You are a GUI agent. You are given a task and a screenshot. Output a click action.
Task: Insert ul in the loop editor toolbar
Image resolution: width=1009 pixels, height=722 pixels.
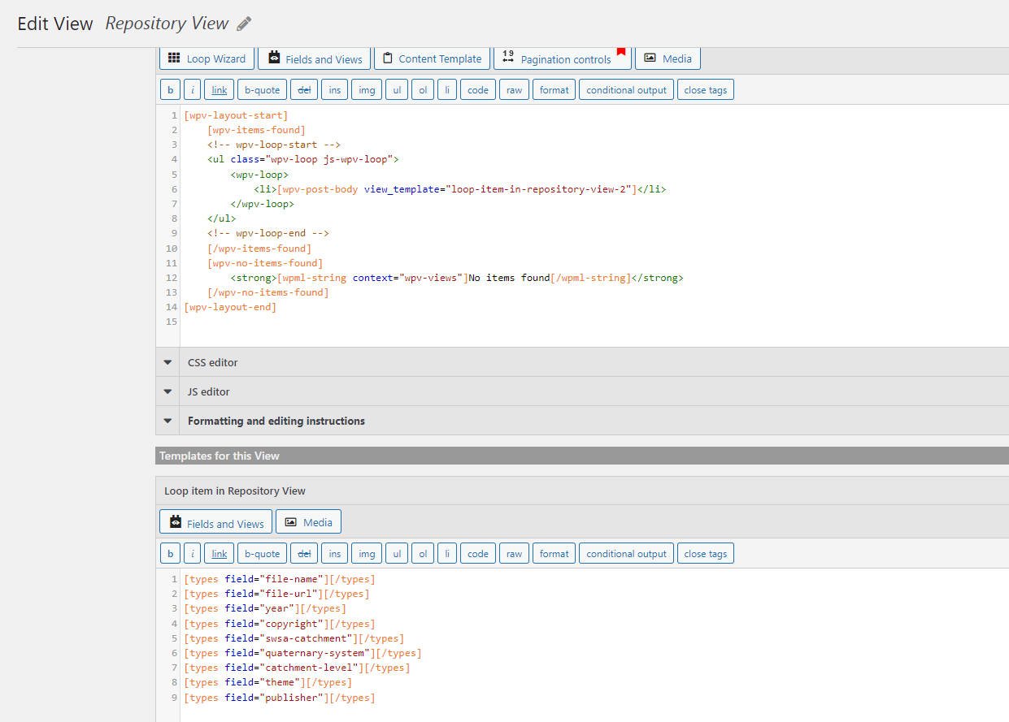[x=397, y=90]
